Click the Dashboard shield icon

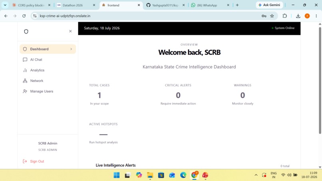[x=25, y=49]
